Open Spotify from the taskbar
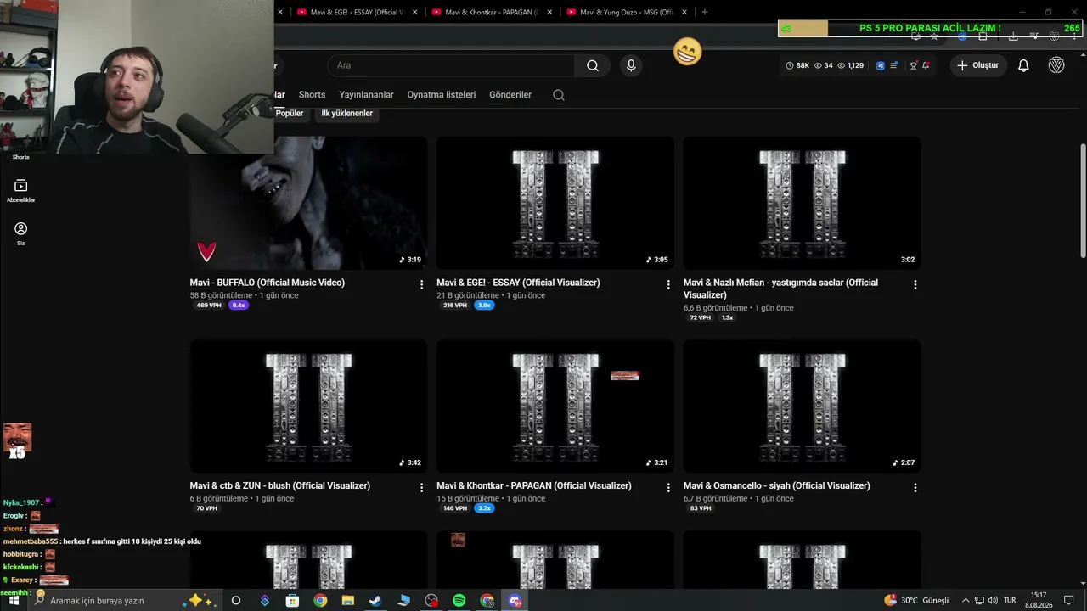This screenshot has width=1087, height=611. coord(459,601)
